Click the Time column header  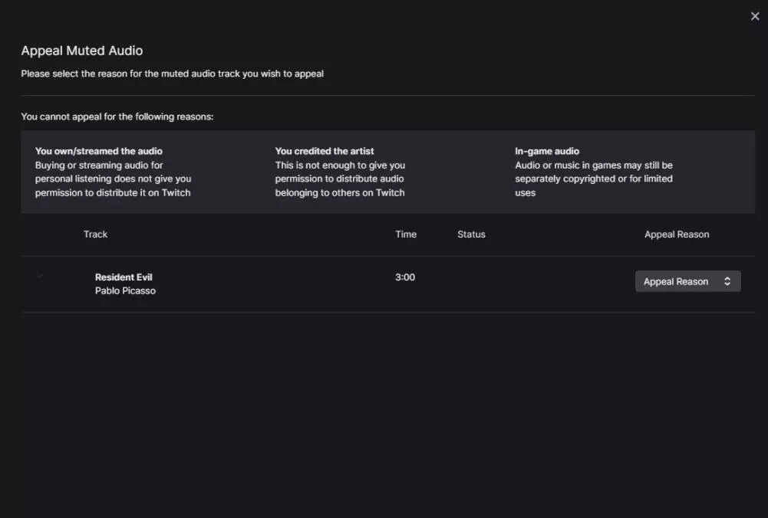[406, 234]
